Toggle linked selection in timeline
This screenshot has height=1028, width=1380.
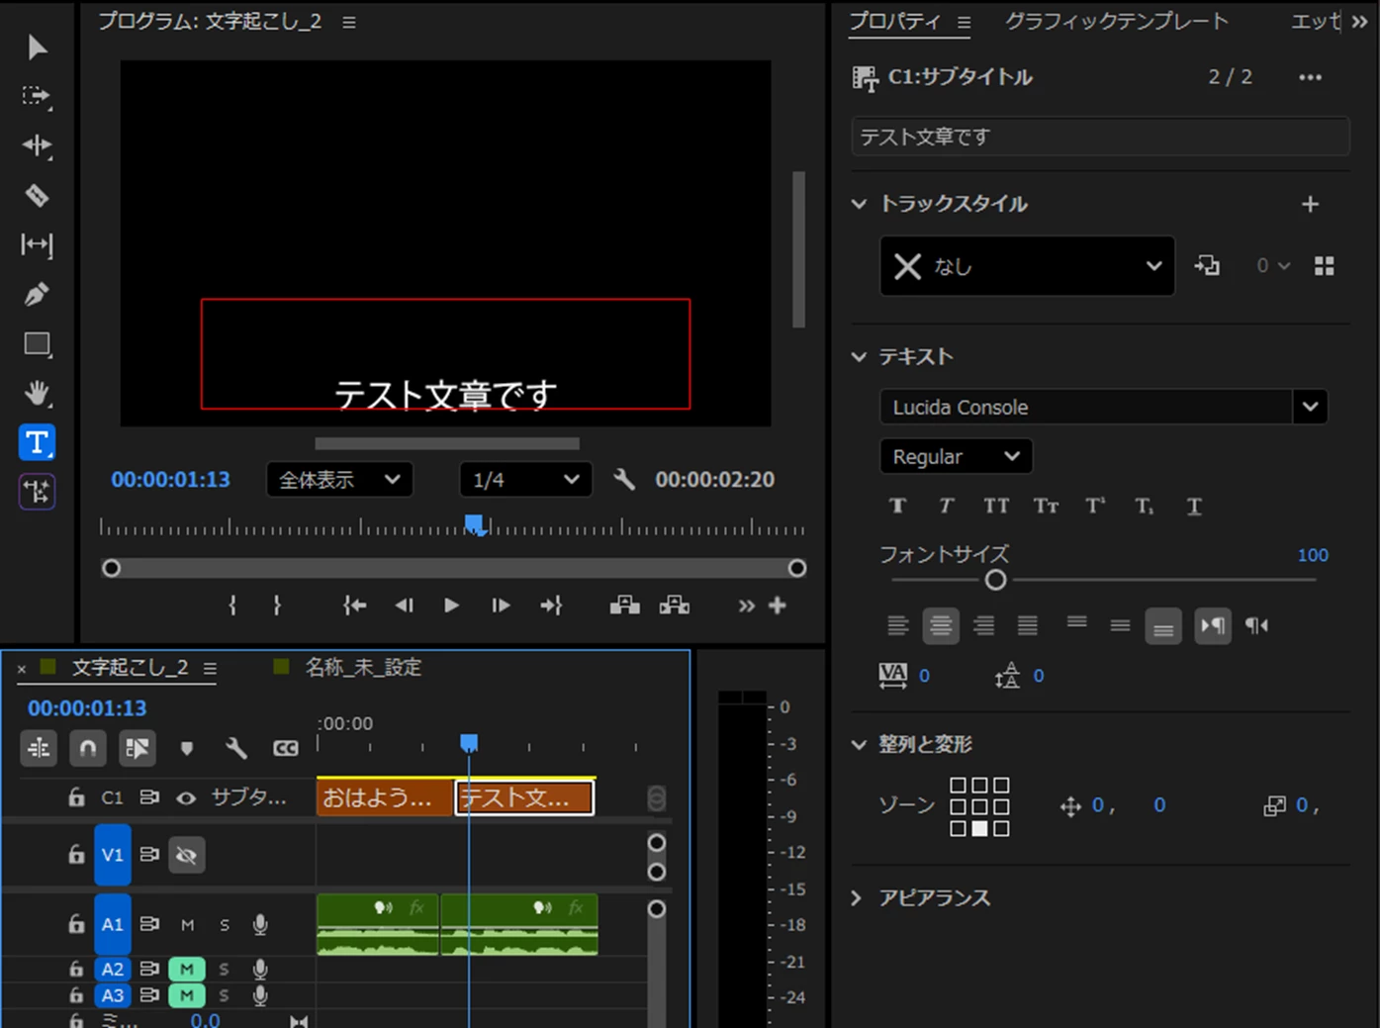tap(138, 749)
